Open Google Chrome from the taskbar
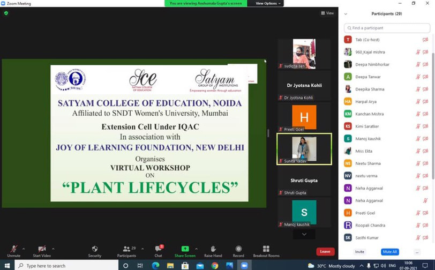Screen dimensions: 435x270 click(215, 266)
